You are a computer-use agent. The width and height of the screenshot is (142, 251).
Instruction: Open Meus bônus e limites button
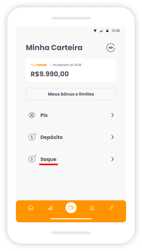tap(71, 94)
